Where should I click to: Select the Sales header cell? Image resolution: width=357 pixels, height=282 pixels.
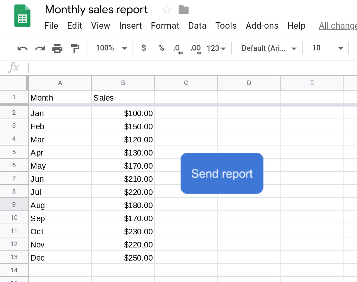click(x=123, y=97)
